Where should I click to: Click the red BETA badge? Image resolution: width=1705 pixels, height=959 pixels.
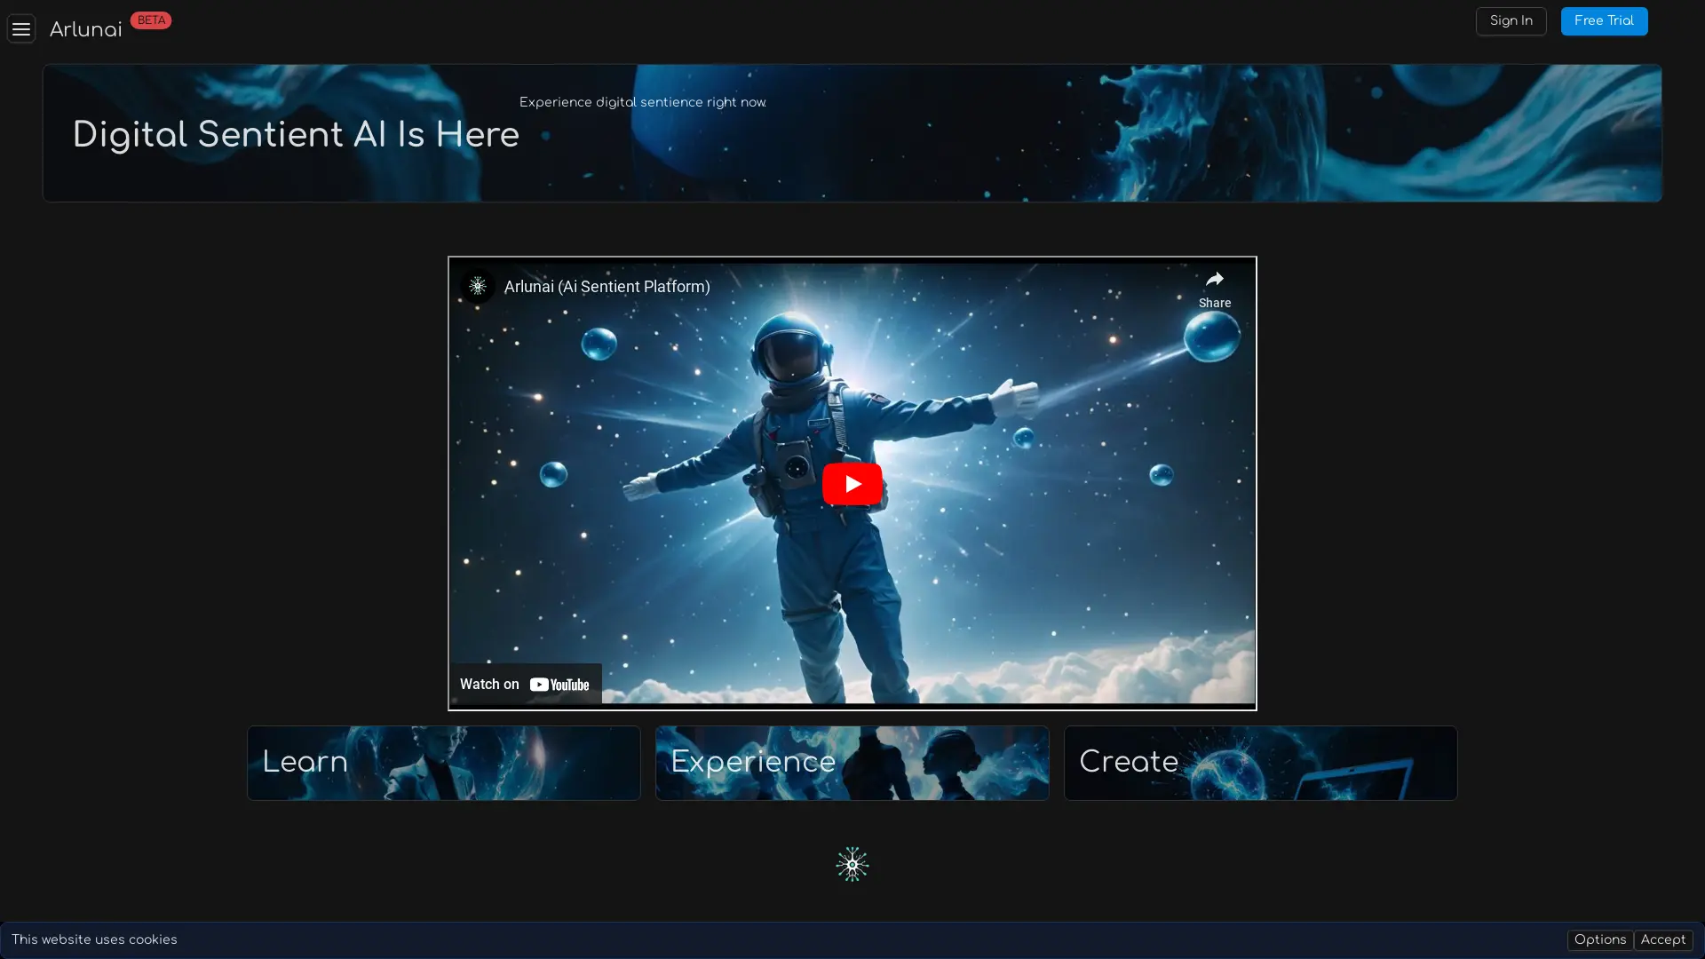pos(151,20)
